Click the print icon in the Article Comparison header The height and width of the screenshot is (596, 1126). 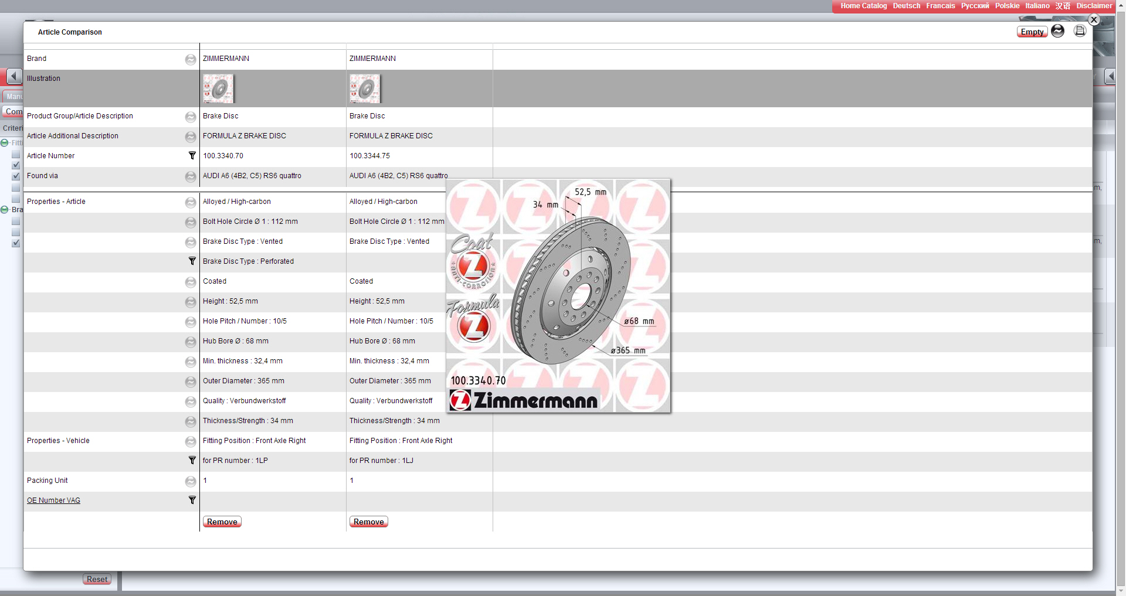[1080, 31]
